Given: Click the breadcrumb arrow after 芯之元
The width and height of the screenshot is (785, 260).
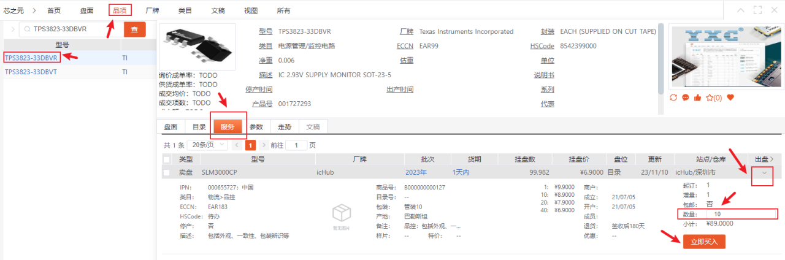Looking at the screenshot, I should (34, 10).
